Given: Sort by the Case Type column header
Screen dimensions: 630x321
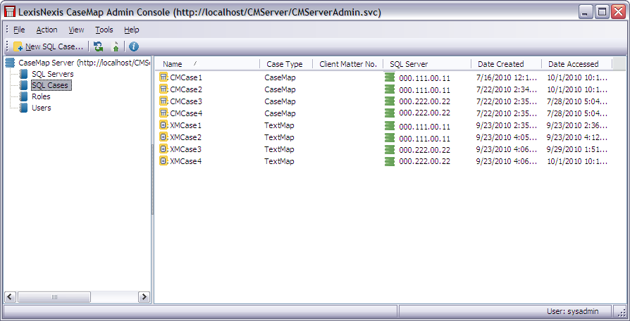Looking at the screenshot, I should (x=285, y=64).
